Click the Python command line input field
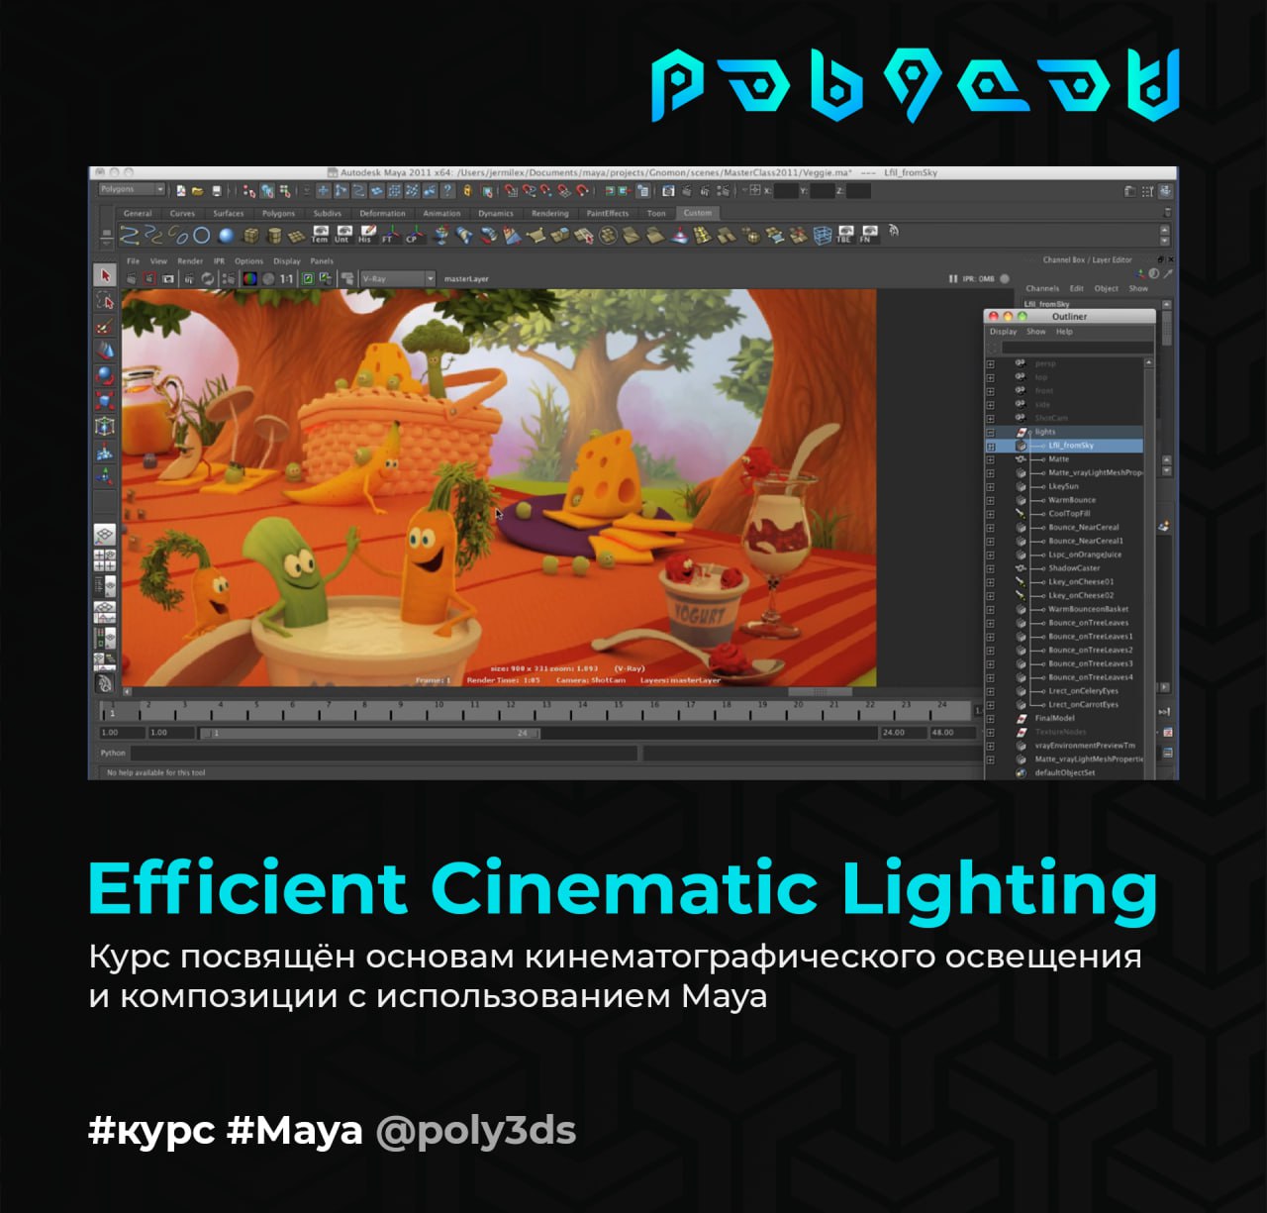Image resolution: width=1267 pixels, height=1213 pixels. coord(384,754)
